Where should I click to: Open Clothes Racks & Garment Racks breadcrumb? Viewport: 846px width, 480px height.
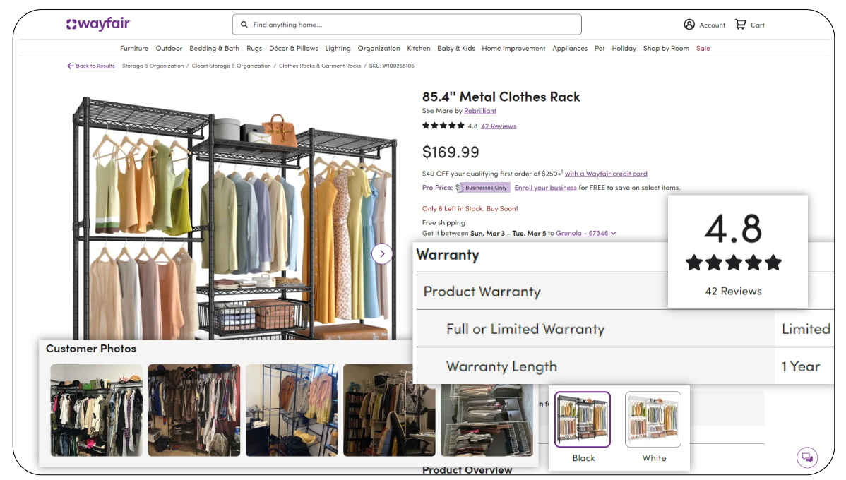click(x=320, y=66)
